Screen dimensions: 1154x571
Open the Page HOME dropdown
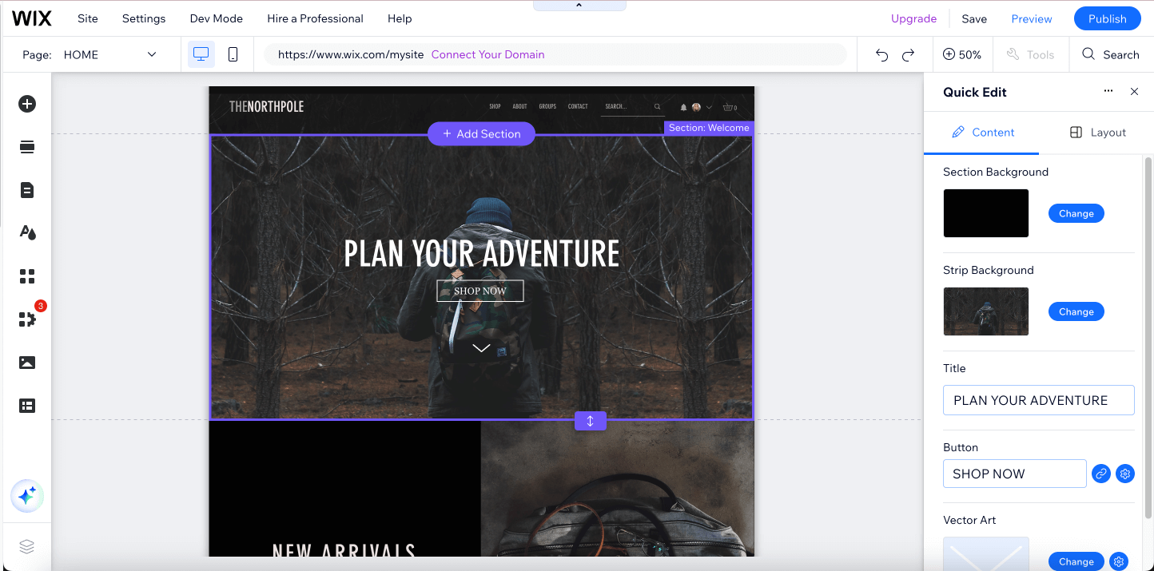click(100, 54)
